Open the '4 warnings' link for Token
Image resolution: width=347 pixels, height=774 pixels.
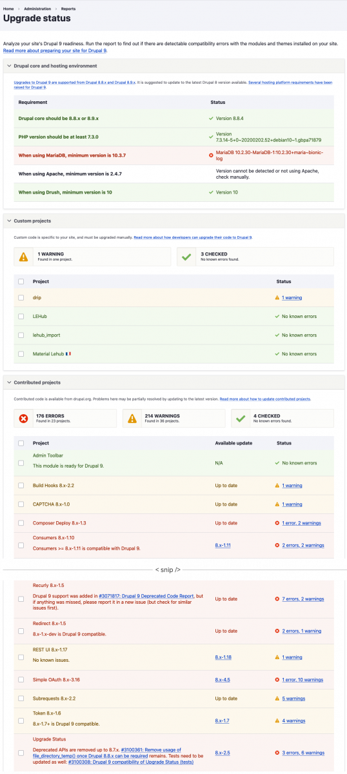coord(293,720)
